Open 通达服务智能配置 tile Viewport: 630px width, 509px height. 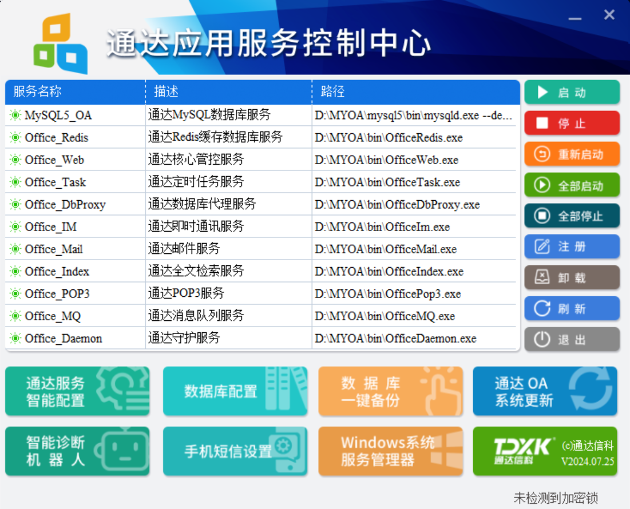click(x=77, y=391)
